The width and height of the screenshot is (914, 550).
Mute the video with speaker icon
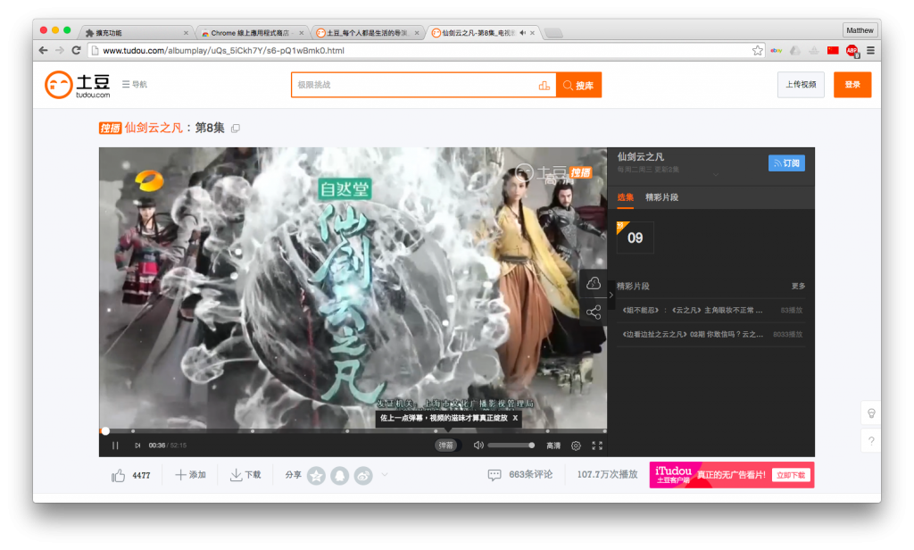478,446
